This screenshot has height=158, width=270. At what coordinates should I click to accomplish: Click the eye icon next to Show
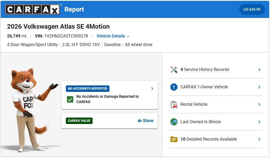coord(139,121)
